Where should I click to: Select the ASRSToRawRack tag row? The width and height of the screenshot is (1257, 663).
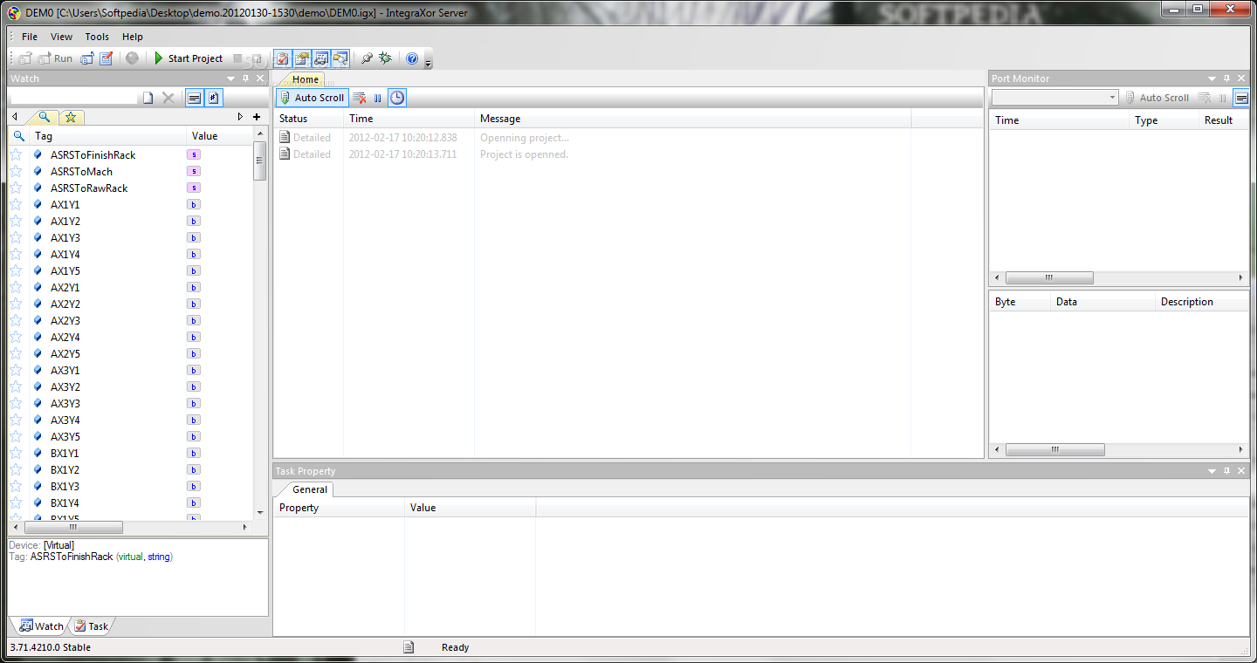pos(131,188)
